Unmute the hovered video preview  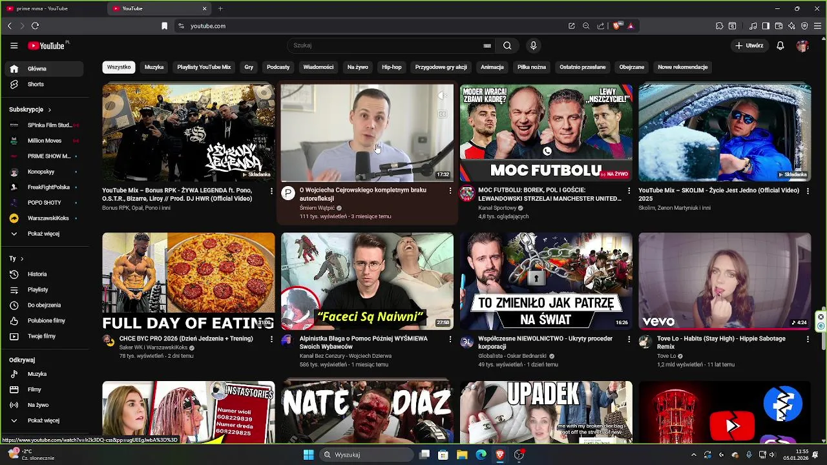point(443,96)
